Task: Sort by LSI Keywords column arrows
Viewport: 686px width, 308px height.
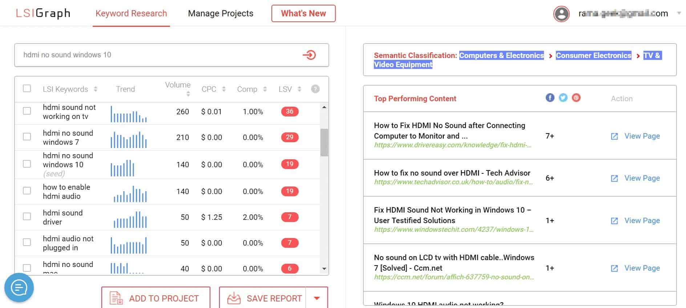Action: [x=96, y=89]
